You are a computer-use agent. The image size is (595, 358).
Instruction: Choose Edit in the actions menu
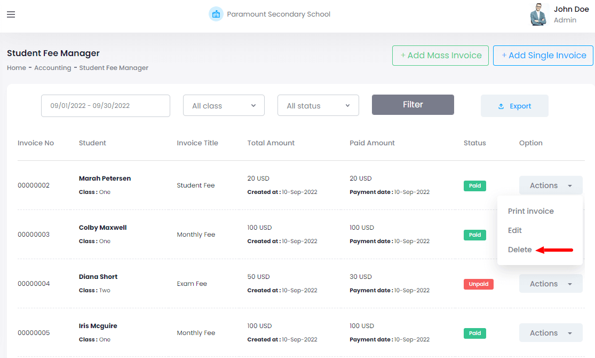[515, 230]
